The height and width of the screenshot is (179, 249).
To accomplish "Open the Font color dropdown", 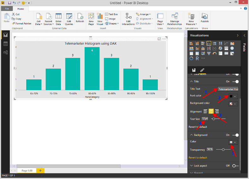I will tap(233, 96).
